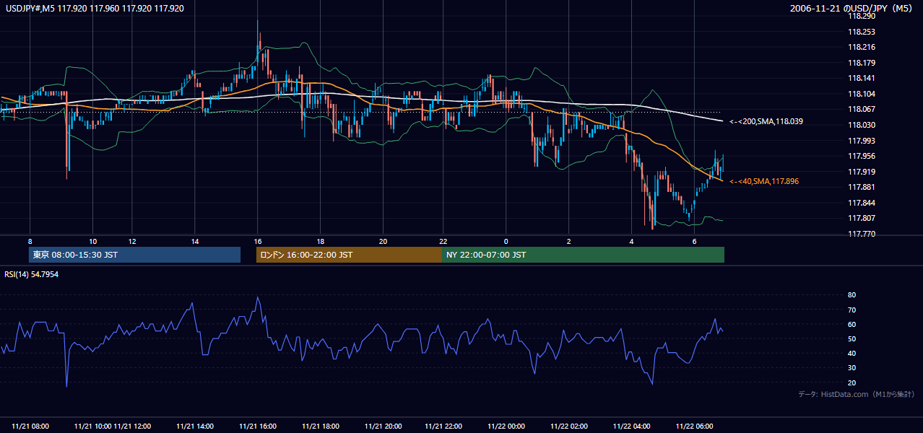Click price axis value 118.067
The height and width of the screenshot is (433, 923).
(x=861, y=110)
